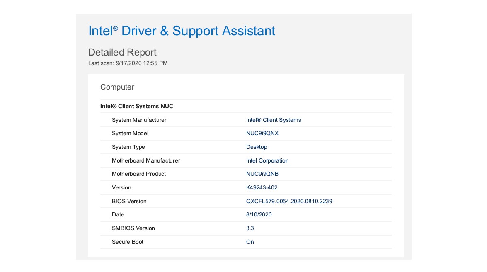Click the Motherboard Manufacturer label

coord(146,161)
